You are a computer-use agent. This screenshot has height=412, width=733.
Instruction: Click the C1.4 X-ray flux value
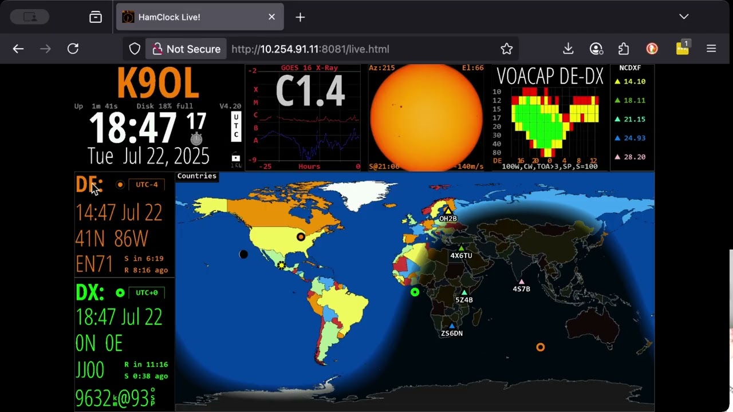click(310, 92)
